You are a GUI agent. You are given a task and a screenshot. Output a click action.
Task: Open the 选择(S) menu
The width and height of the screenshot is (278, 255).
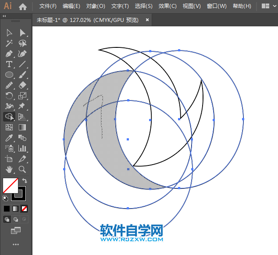point(144,6)
